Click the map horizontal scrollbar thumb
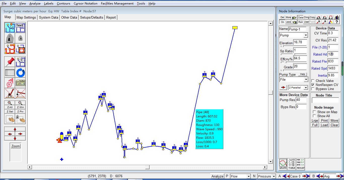The height and width of the screenshot is (180, 344). click(x=147, y=167)
